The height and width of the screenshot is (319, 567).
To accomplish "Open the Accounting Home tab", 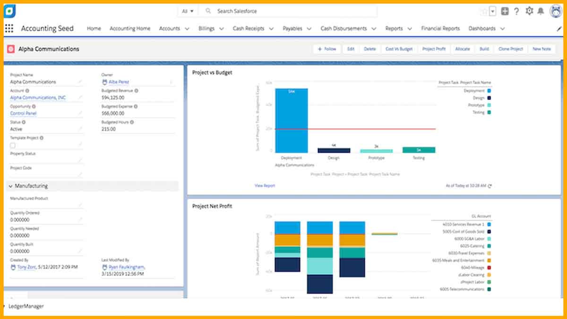I will (x=130, y=28).
